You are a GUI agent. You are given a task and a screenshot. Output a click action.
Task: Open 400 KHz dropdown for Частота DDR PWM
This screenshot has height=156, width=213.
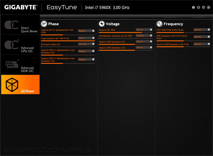[x=202, y=44]
